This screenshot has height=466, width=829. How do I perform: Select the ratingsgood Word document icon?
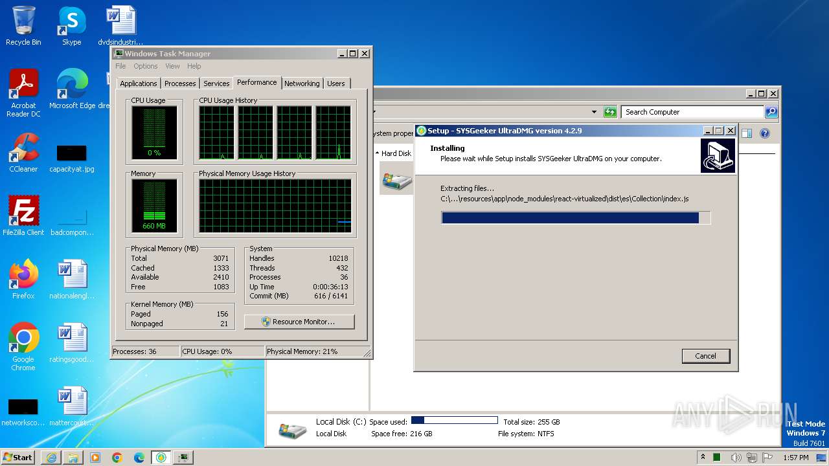coord(72,342)
